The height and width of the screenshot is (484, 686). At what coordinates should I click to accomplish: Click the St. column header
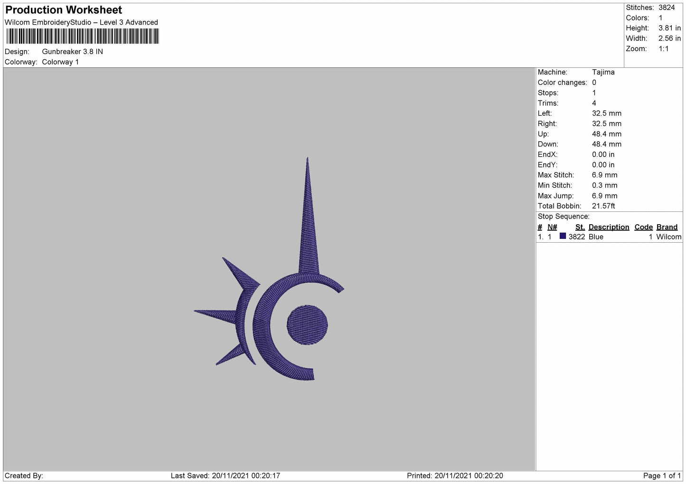[580, 227]
